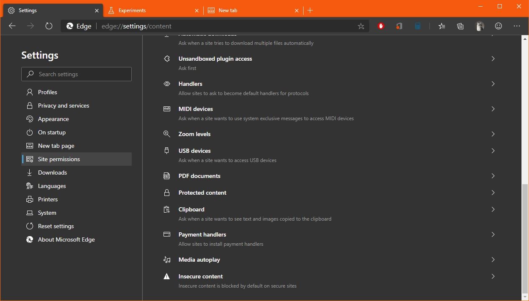The height and width of the screenshot is (301, 529).
Task: Click the Reset settings sidebar entry
Action: (56, 226)
